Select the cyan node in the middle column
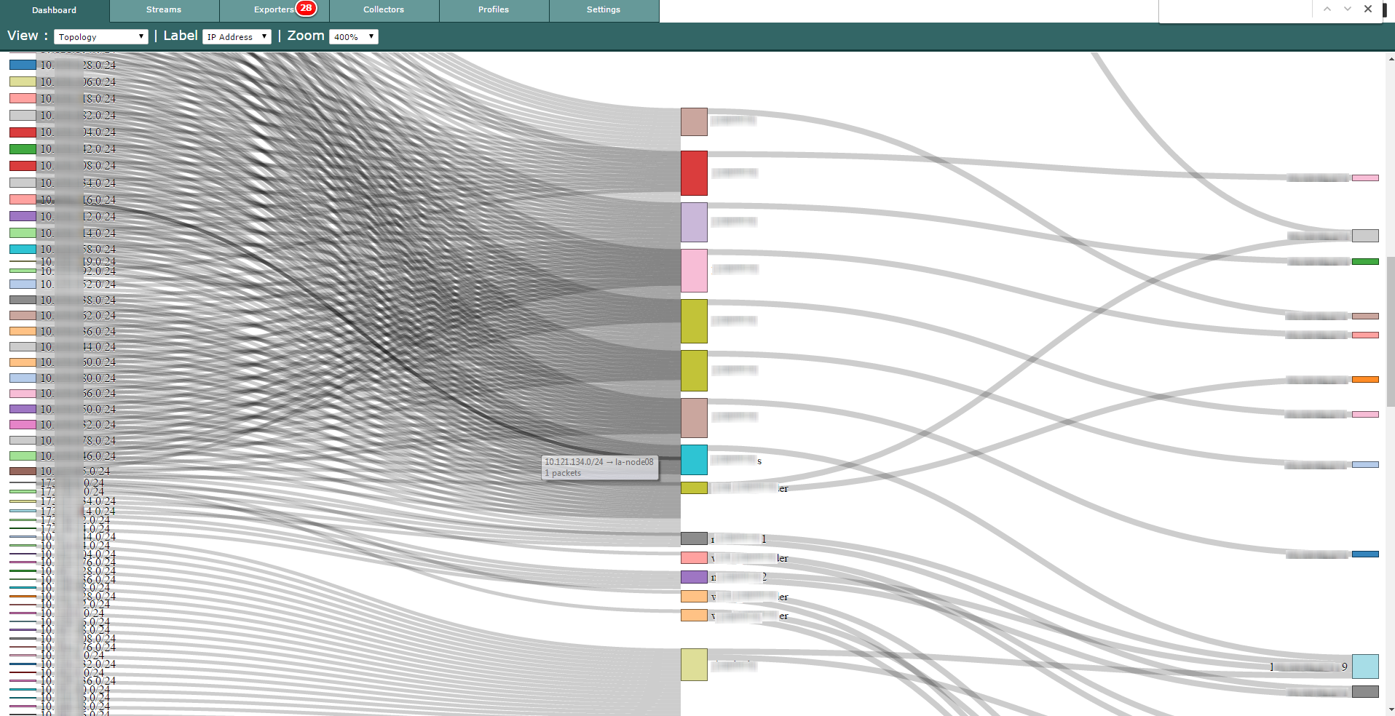1395x716 pixels. pos(694,460)
